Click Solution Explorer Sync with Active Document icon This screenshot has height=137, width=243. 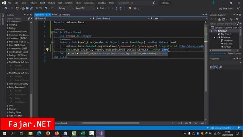tap(237, 19)
